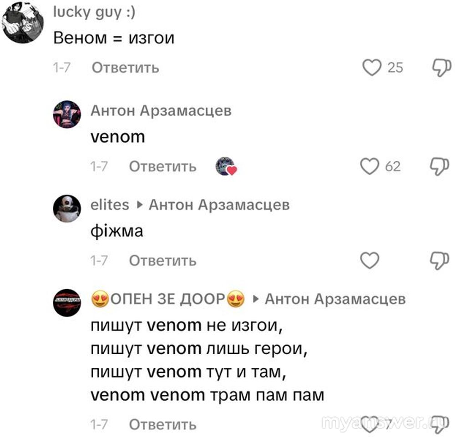Open elites username profile link

tap(110, 205)
